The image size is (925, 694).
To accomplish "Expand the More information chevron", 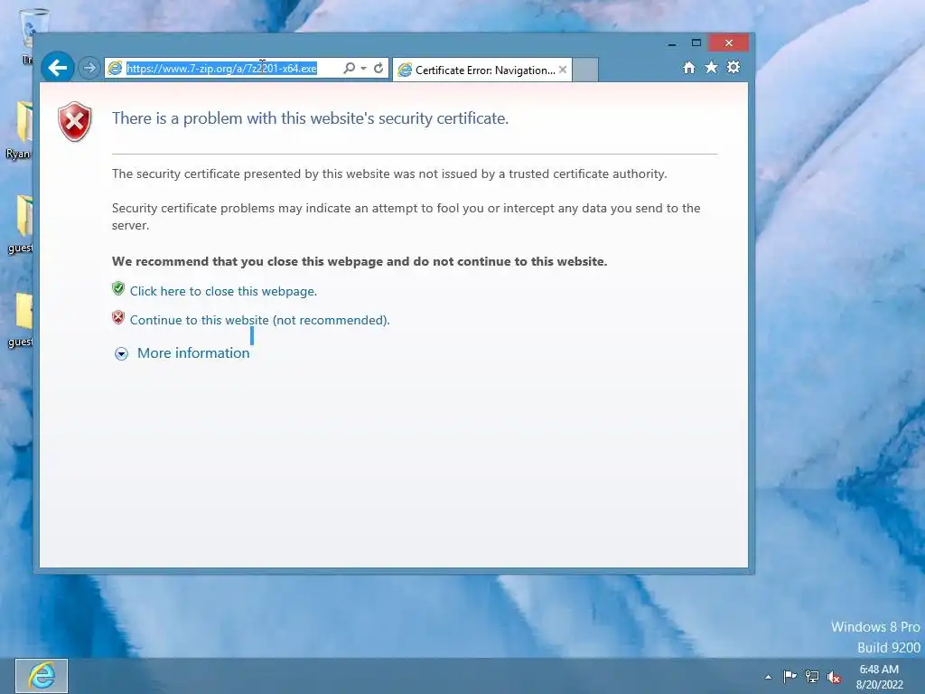I will (x=122, y=353).
